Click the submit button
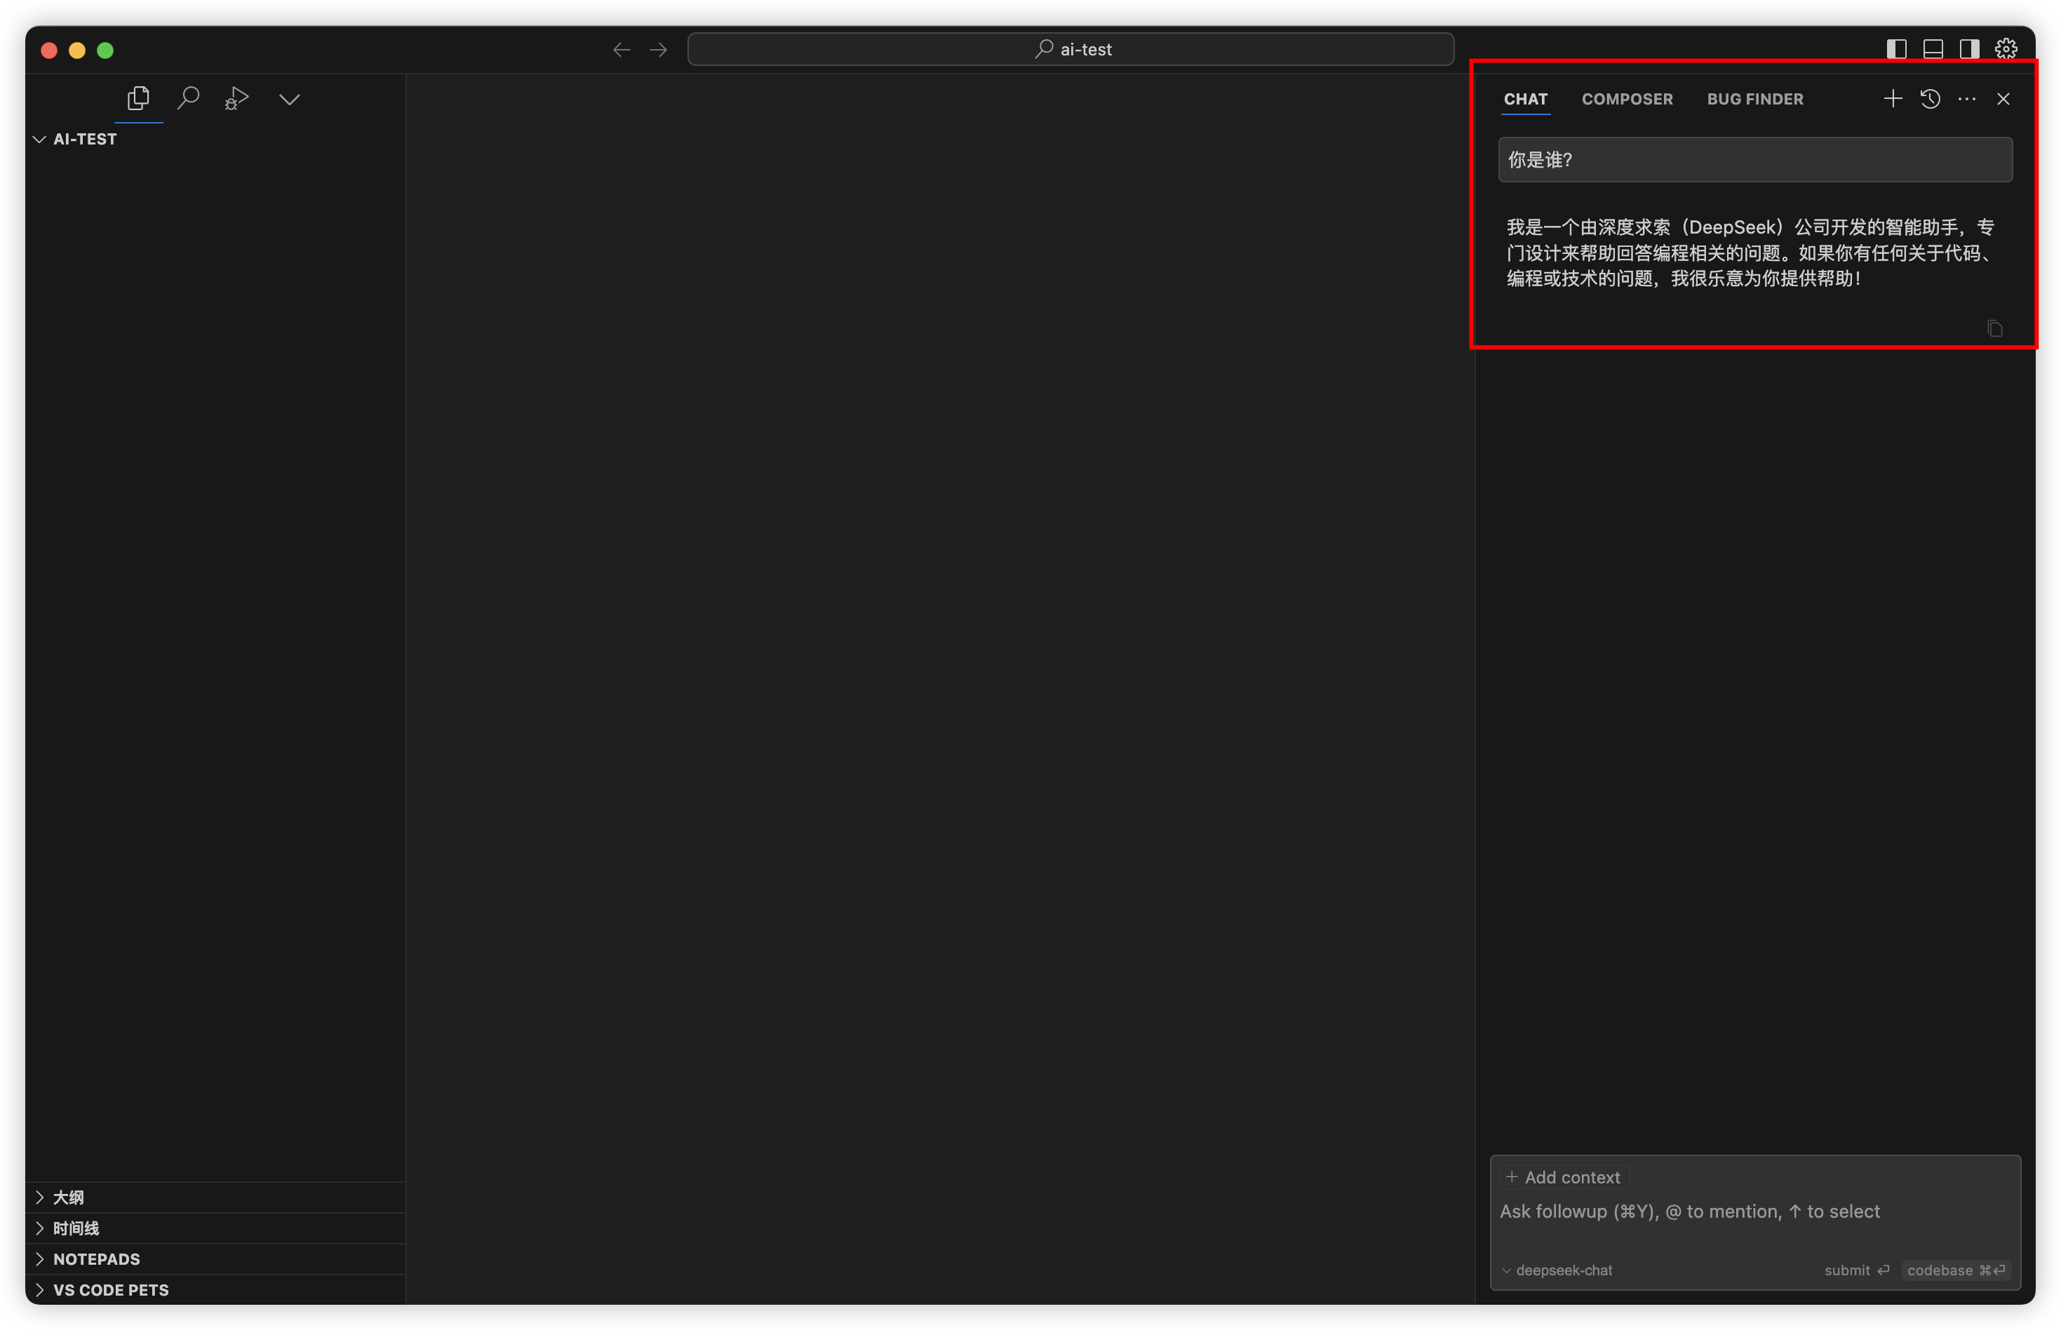 point(1856,1270)
